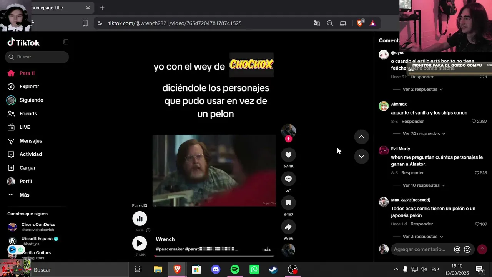The image size is (492, 277).
Task: Open the Más menu
Action: click(18, 195)
